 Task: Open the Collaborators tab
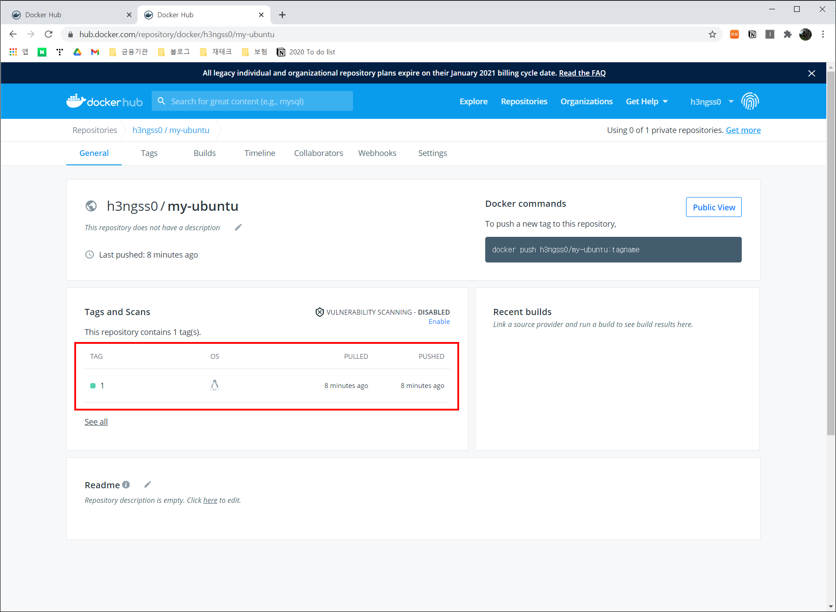click(x=318, y=153)
